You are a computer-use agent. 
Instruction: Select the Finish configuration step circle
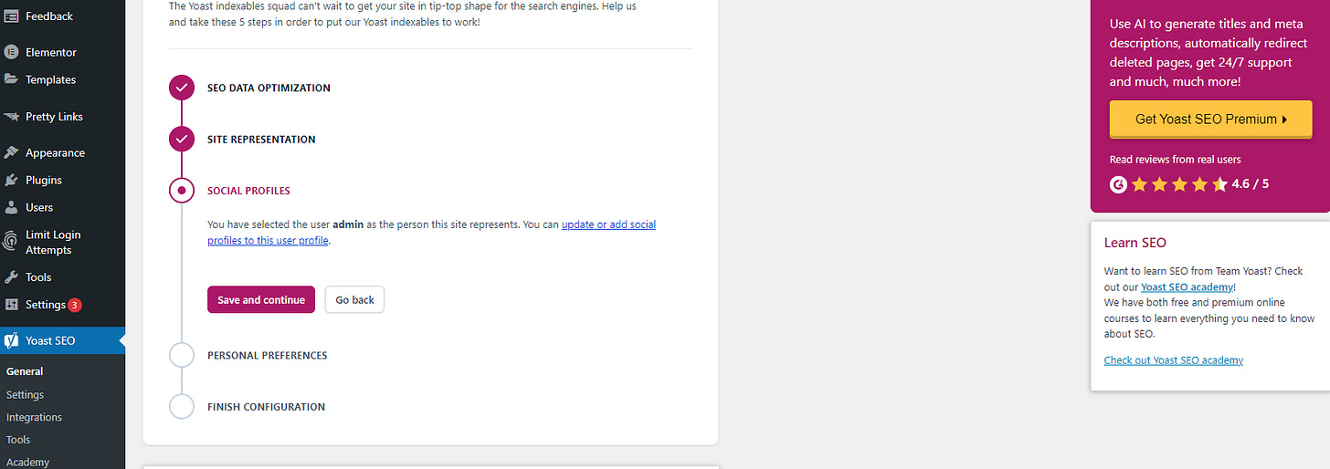click(x=182, y=407)
